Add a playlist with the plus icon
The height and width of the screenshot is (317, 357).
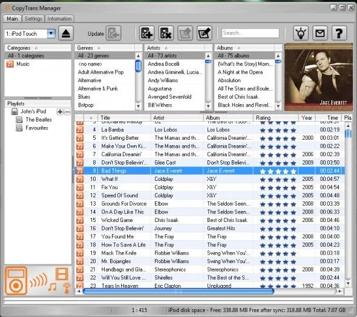[60, 111]
